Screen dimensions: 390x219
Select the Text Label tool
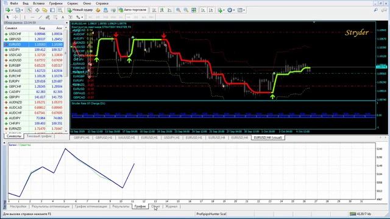(x=71, y=17)
